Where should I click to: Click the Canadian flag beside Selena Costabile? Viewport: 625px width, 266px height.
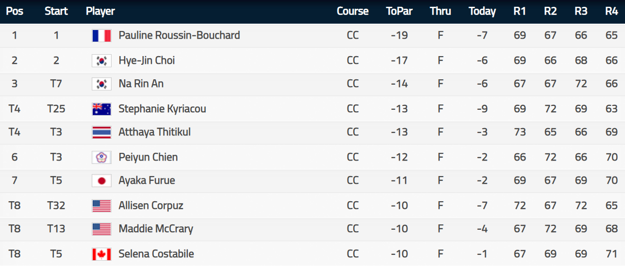coord(101,254)
